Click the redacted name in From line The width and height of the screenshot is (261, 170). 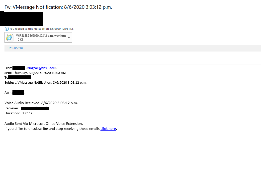19,68
